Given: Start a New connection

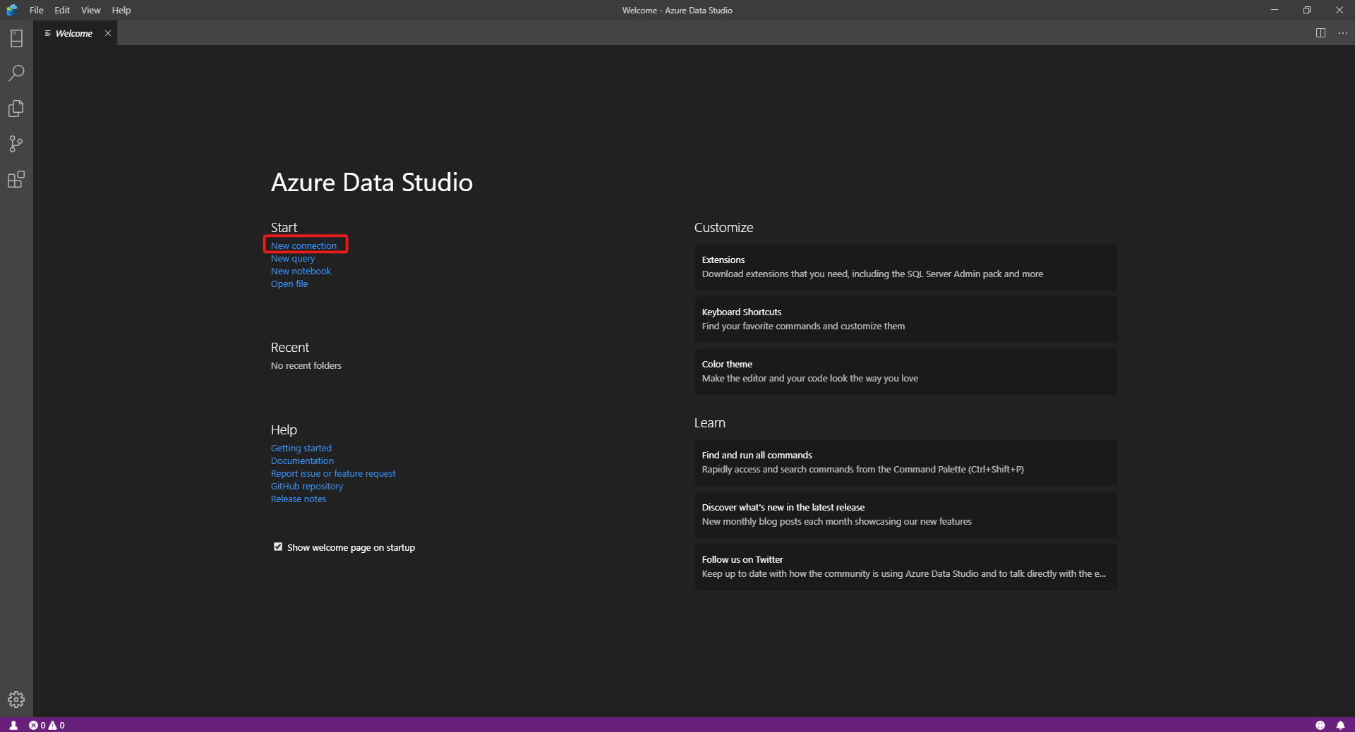Looking at the screenshot, I should click(304, 245).
